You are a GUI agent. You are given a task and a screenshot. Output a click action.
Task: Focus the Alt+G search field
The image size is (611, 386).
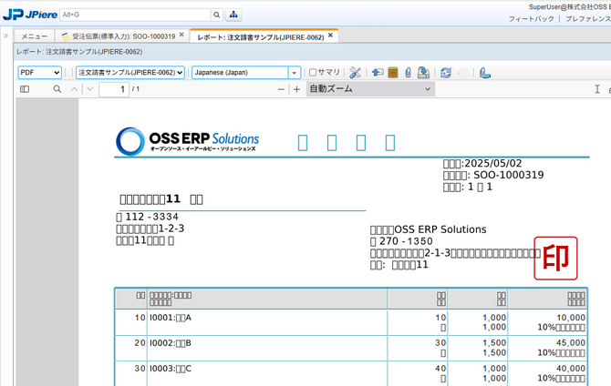click(135, 15)
